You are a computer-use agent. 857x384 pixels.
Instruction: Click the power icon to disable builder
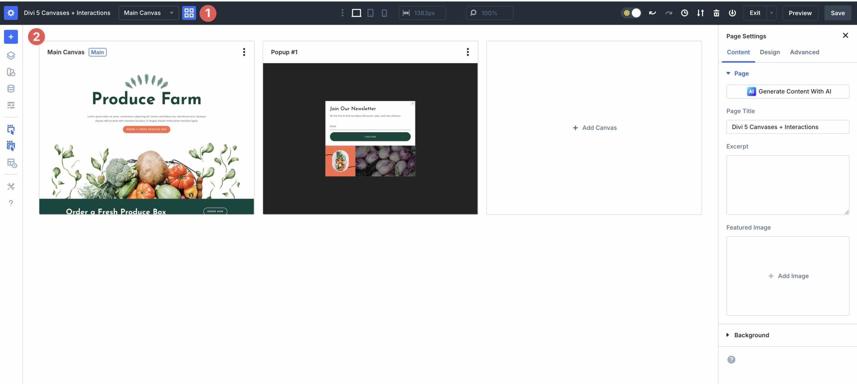click(x=732, y=13)
